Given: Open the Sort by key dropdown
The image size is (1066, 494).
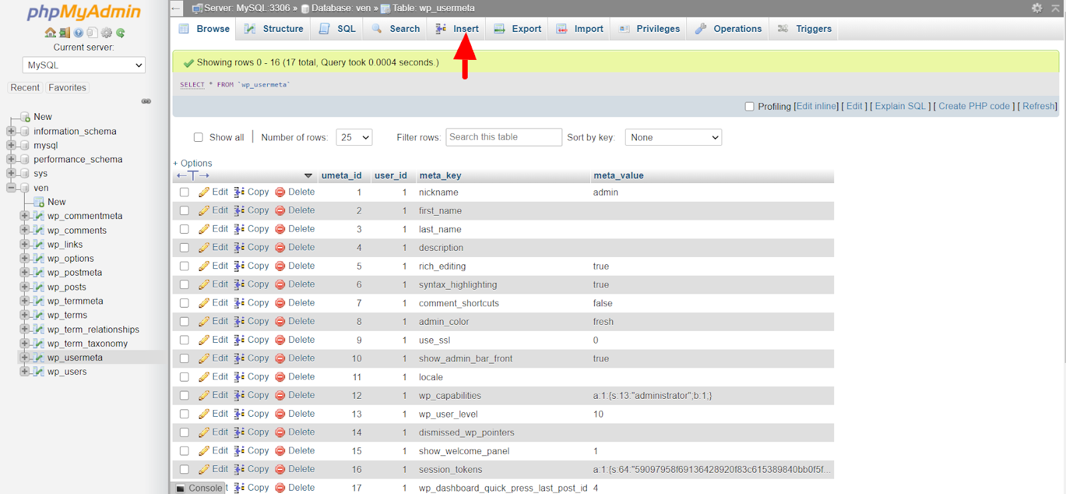Looking at the screenshot, I should pyautogui.click(x=673, y=137).
